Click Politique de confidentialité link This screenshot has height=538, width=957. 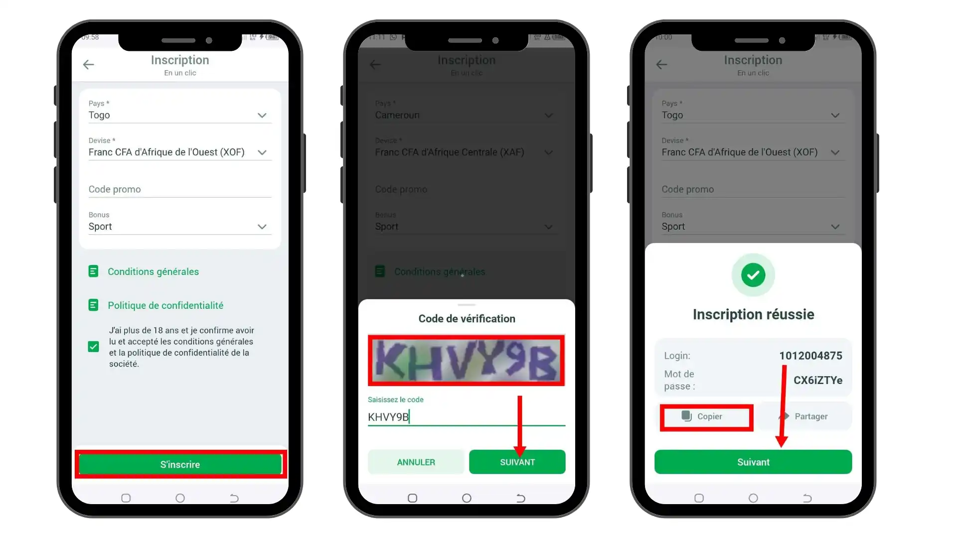pyautogui.click(x=165, y=305)
